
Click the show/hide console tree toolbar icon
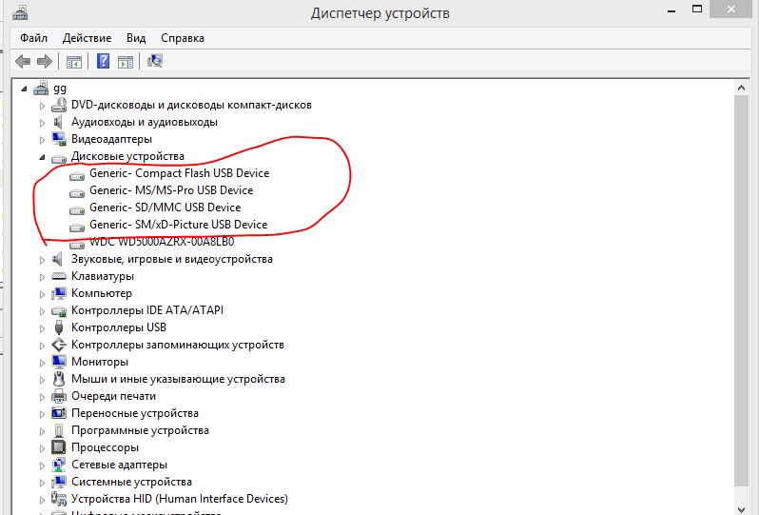[73, 62]
